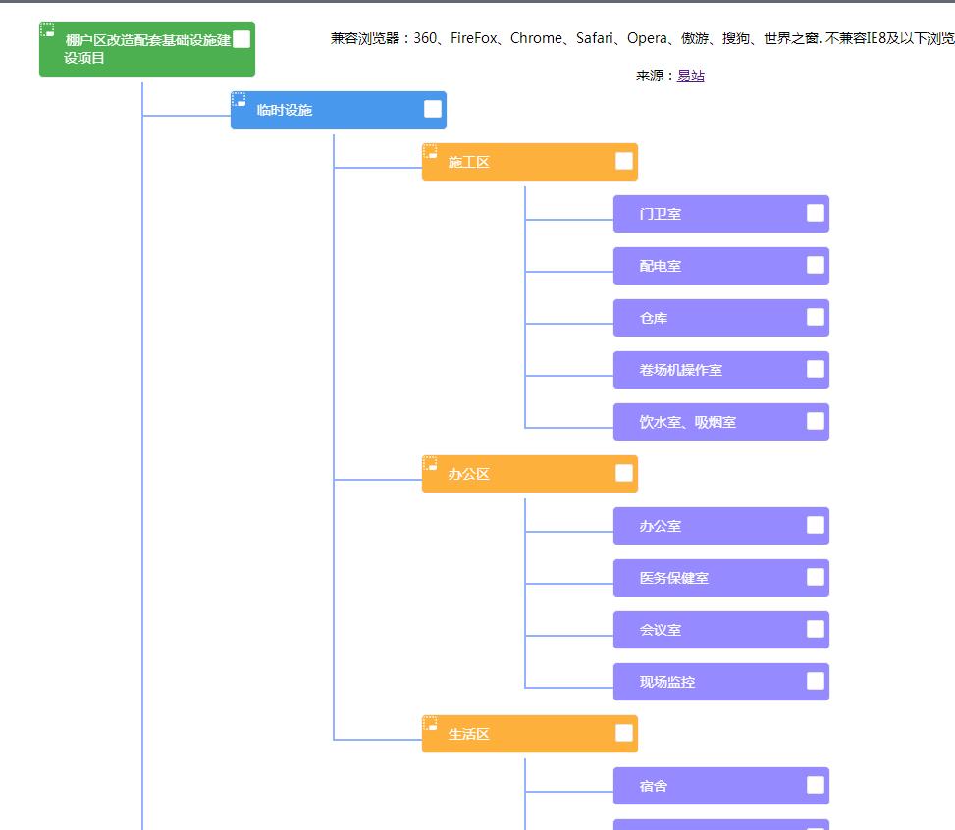
Task: Select the 办公区 group checkbox
Action: point(624,473)
